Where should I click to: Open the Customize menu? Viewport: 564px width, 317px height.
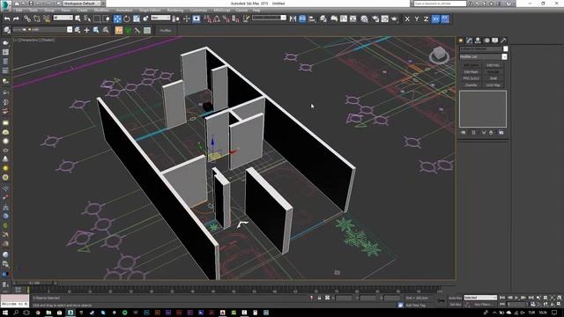point(198,11)
